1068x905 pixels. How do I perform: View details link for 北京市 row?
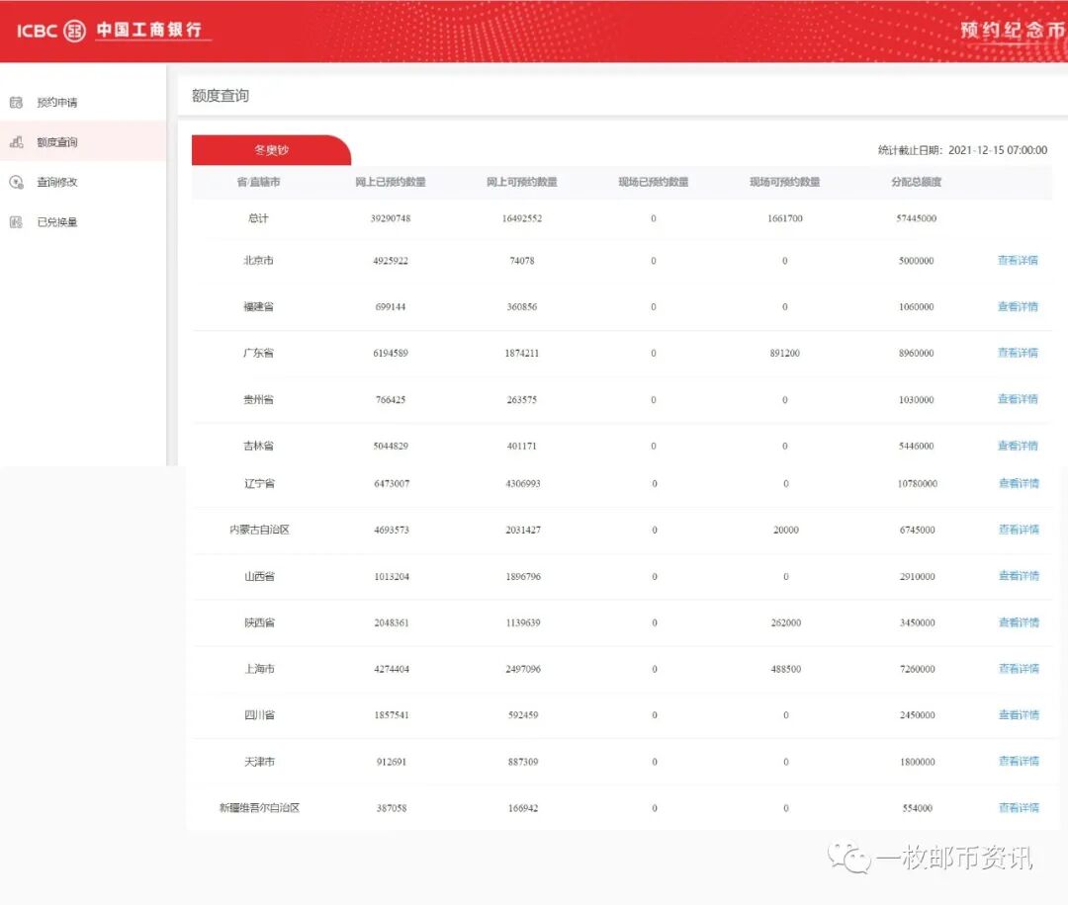pyautogui.click(x=1018, y=260)
